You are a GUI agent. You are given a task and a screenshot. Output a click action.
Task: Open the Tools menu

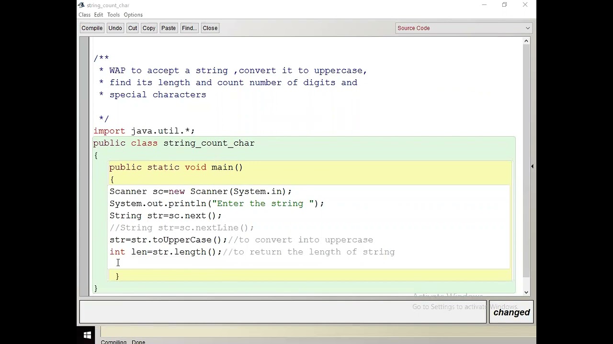[x=114, y=15]
